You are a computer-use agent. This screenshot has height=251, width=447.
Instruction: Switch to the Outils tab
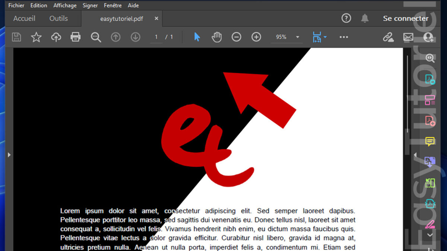58,18
